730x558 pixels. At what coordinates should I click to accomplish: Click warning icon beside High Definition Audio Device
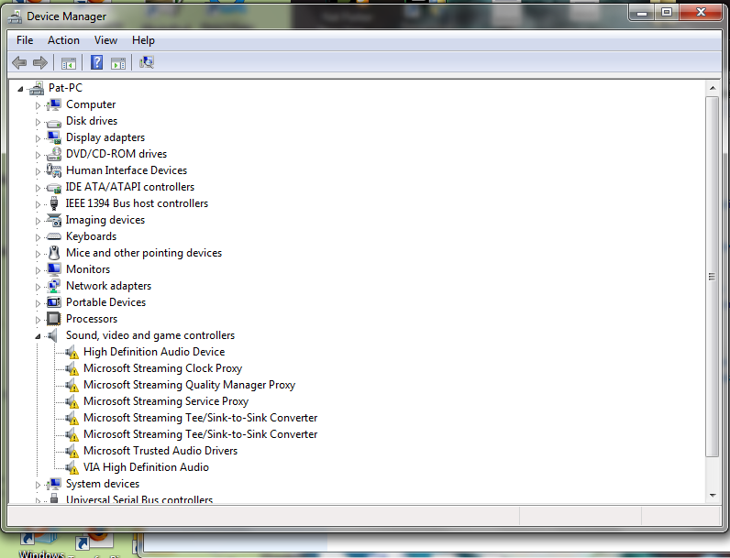72,353
